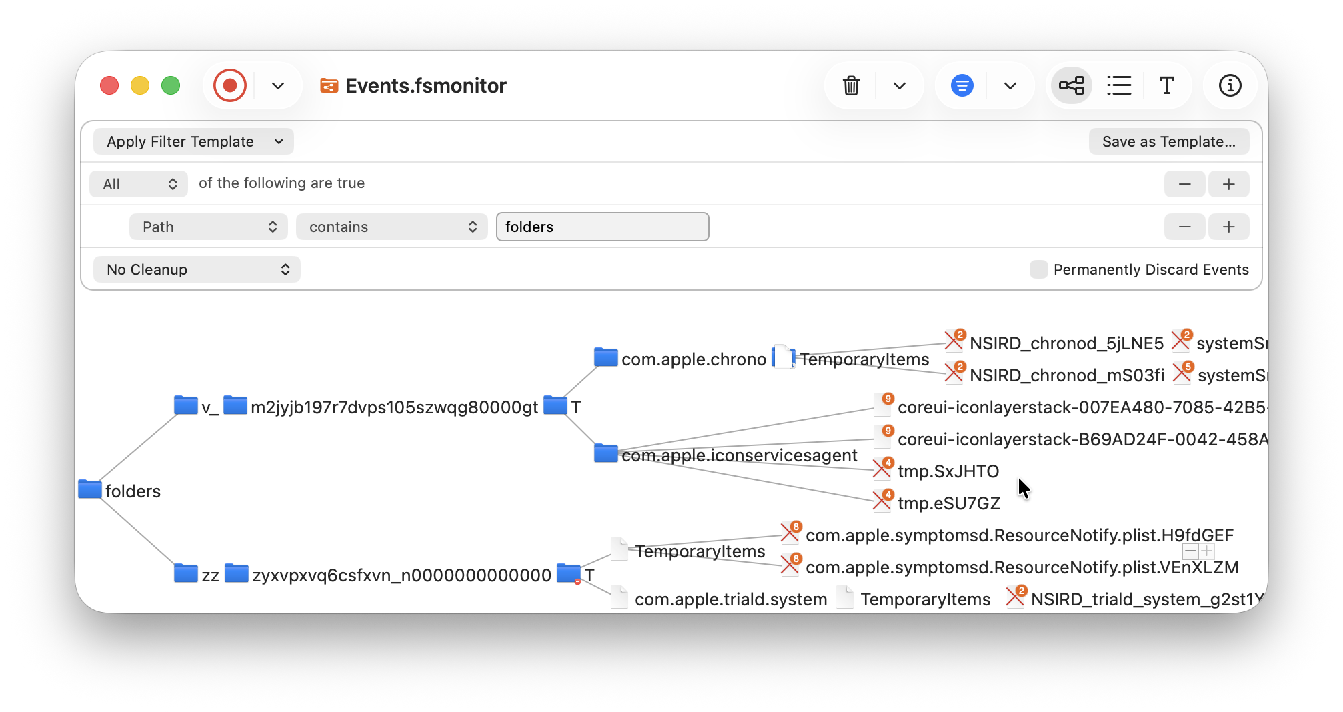Switch to the tree graph view icon

click(1072, 85)
